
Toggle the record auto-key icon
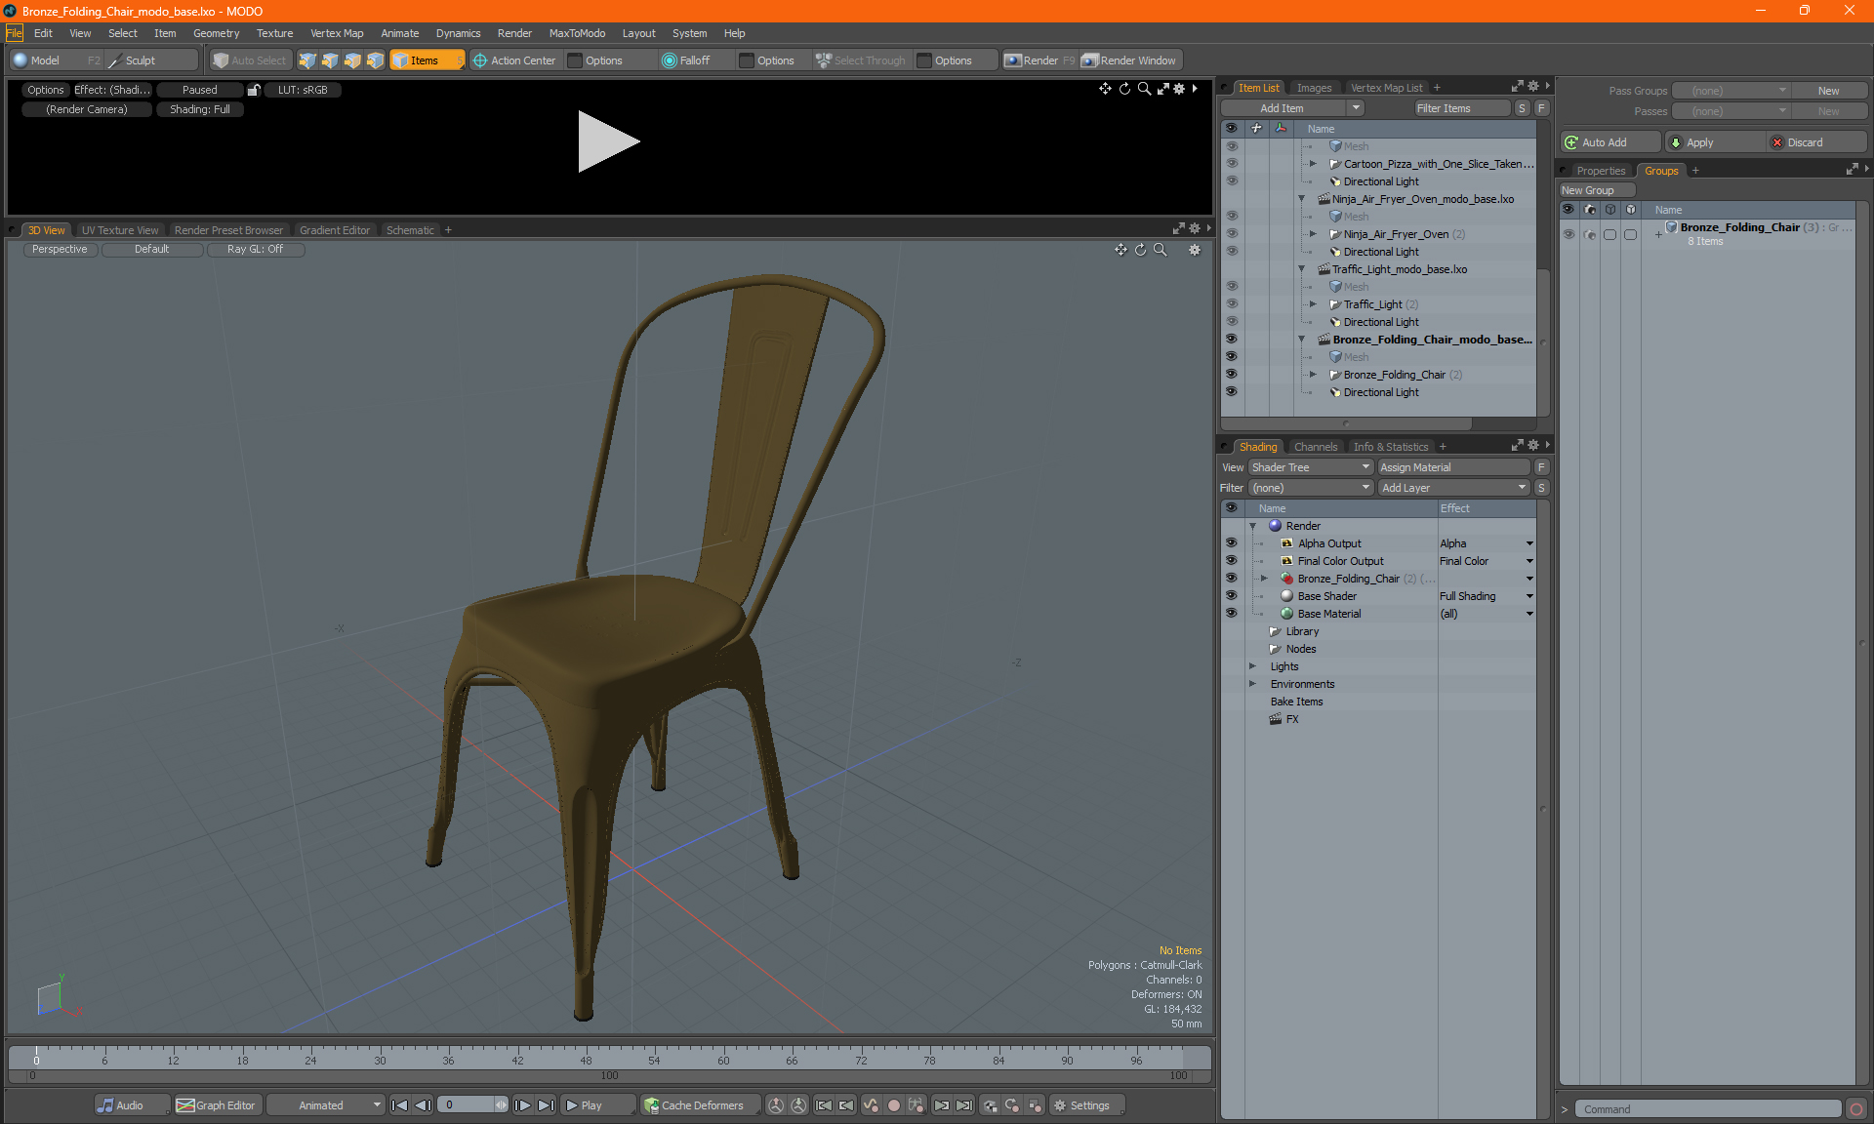(x=893, y=1105)
